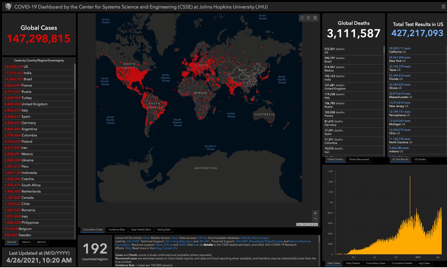This screenshot has width=447, height=268.
Task: Select US in the country cases list
Action: coord(39,67)
